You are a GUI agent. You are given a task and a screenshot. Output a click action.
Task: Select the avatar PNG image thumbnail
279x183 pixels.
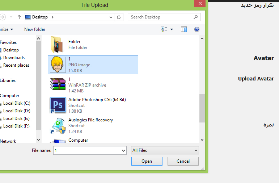click(57, 65)
